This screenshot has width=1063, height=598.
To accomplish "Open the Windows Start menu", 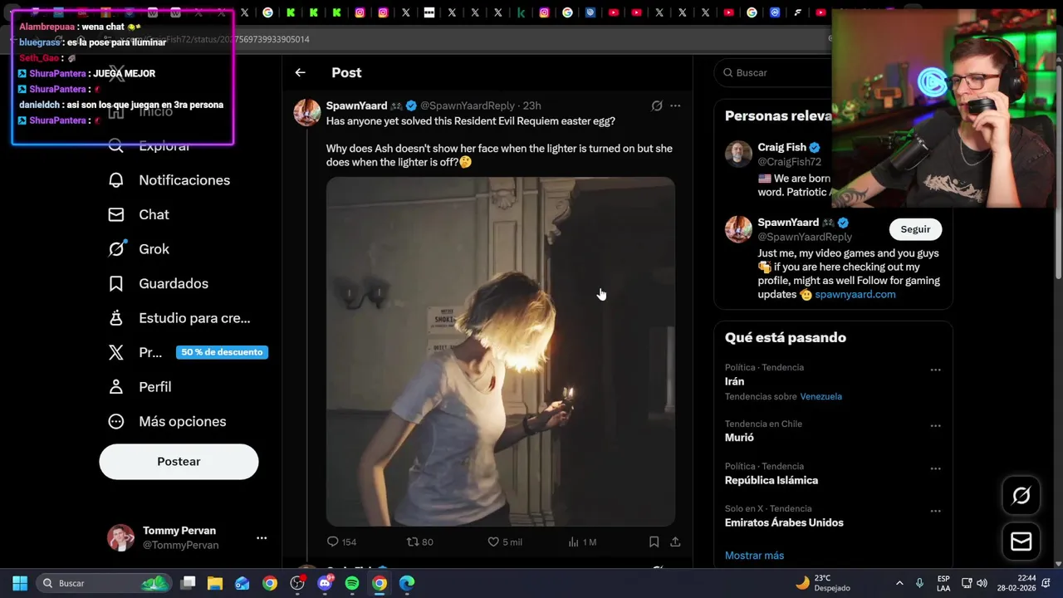I will (x=20, y=583).
